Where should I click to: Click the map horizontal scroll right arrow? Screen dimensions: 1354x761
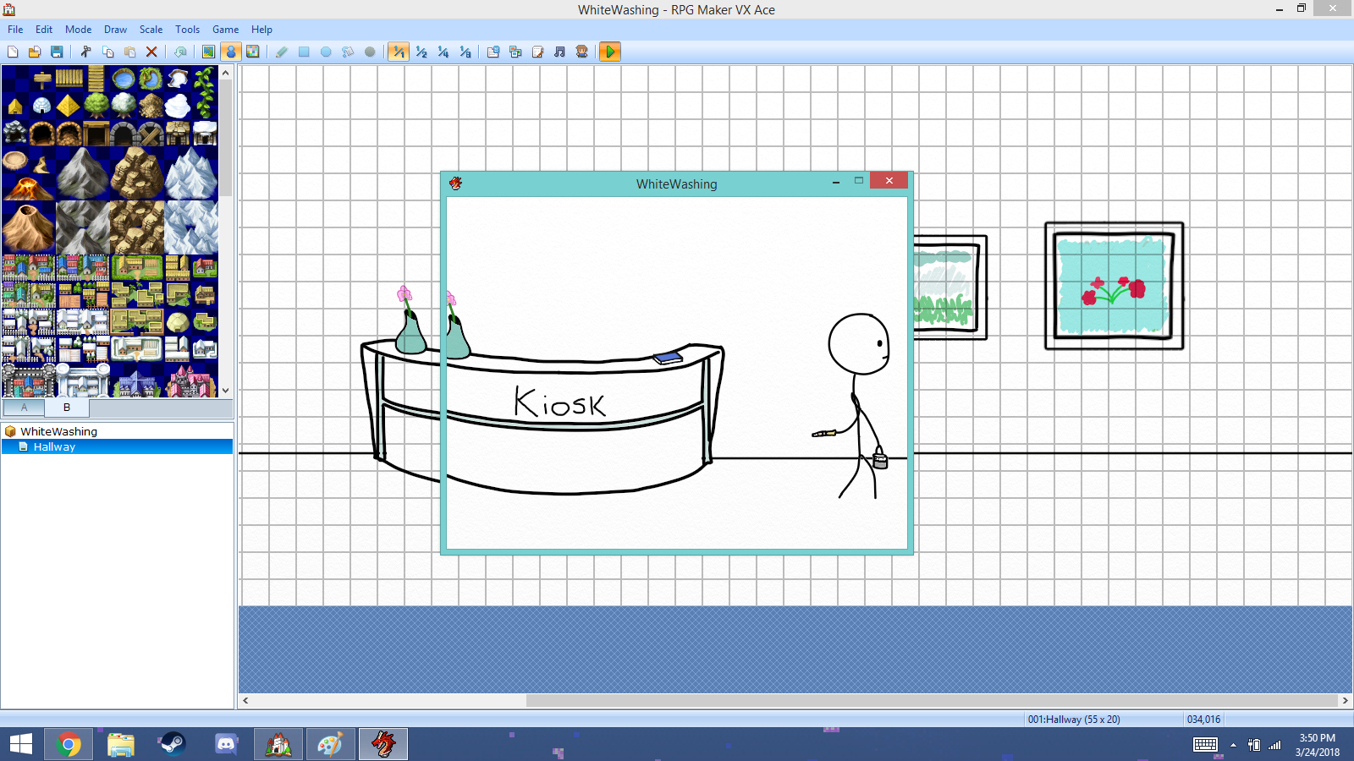1345,700
